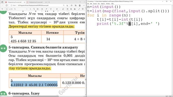Screen dimensions: 173x97
Task: Click the PDF save icon
Action: [x=71, y=9]
